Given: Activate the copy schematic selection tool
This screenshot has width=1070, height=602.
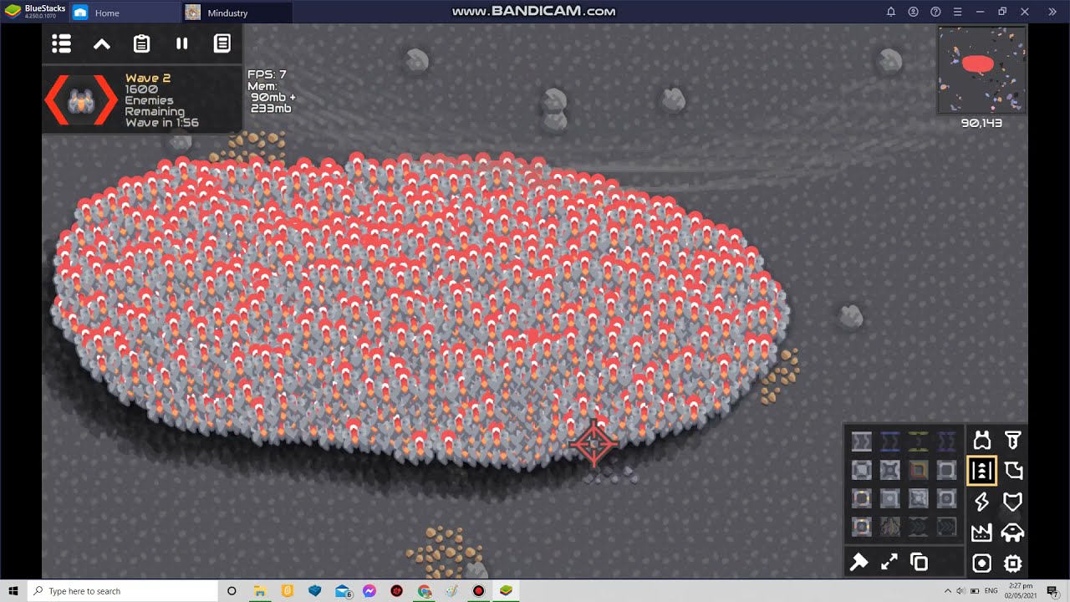Looking at the screenshot, I should [x=920, y=563].
